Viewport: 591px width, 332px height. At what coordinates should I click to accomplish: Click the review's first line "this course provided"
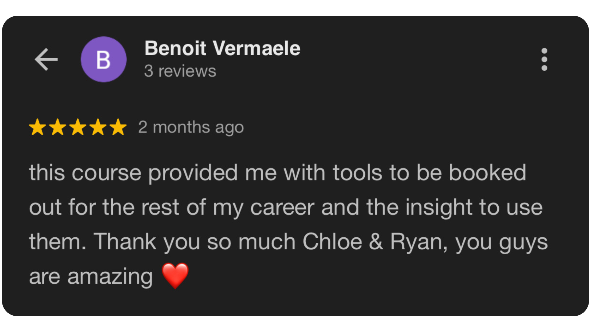point(133,173)
